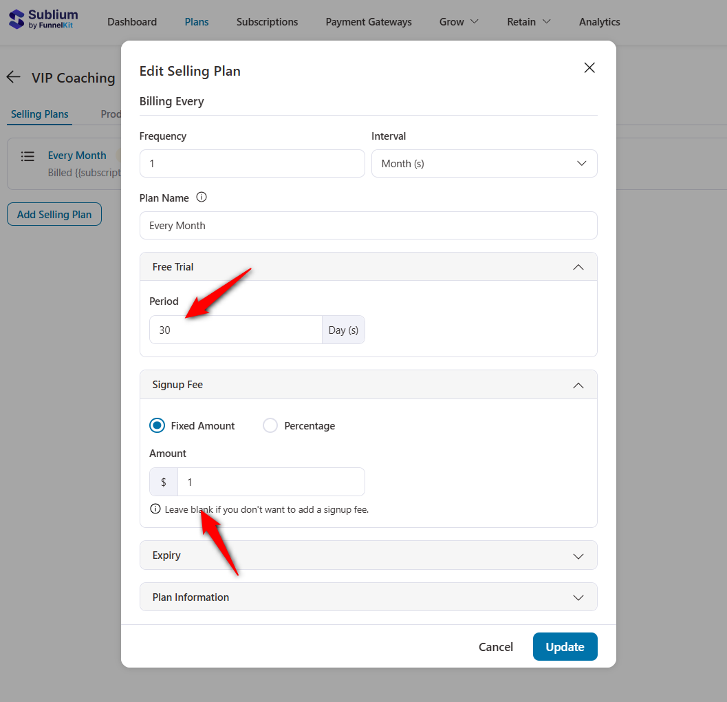Click the dollar sign prefix in the Amount field
The height and width of the screenshot is (702, 727).
(163, 482)
